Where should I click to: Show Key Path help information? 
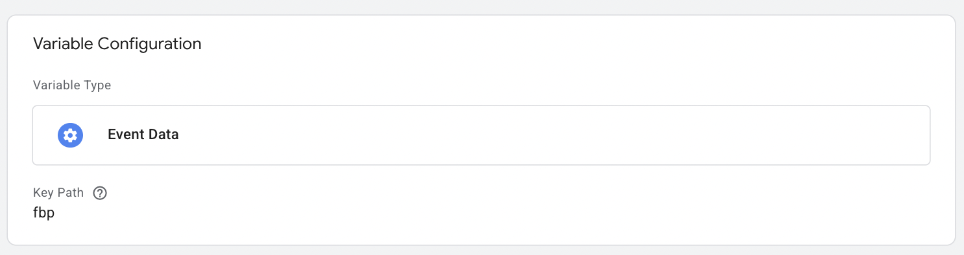coord(100,193)
